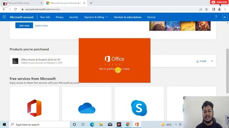Click Install for Office Home & Student
The image size is (229, 128).
[x=201, y=61]
